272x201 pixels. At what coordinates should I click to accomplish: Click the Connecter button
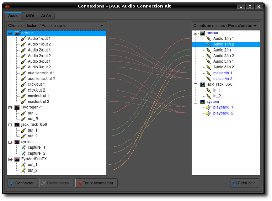(x=23, y=183)
